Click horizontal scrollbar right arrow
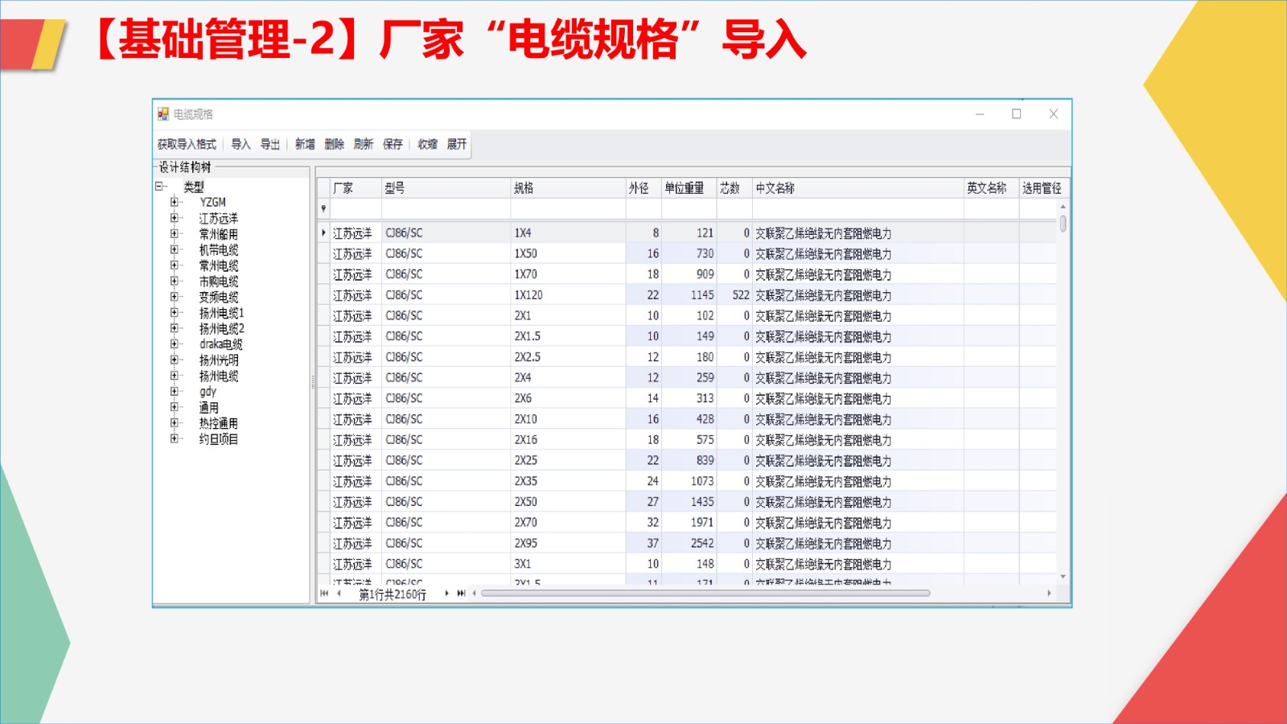Viewport: 1287px width, 724px height. click(1049, 594)
